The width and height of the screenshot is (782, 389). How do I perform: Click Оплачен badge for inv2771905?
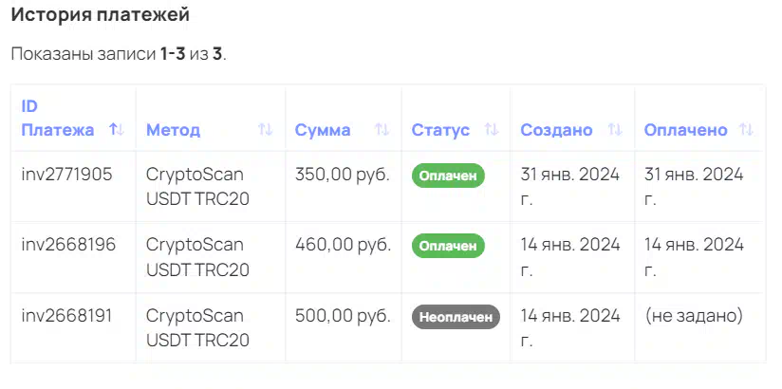(x=448, y=176)
